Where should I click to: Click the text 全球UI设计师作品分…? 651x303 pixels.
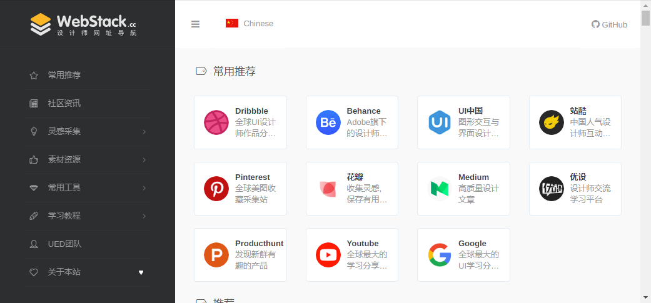[255, 128]
